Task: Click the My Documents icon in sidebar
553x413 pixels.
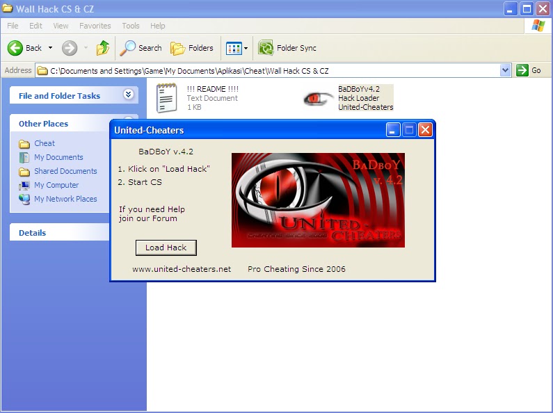Action: 24,158
